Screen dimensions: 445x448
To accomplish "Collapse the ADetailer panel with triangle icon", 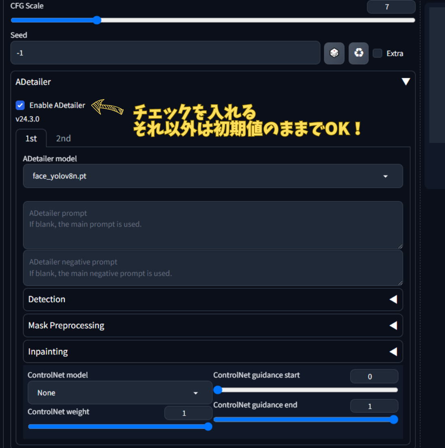I will [405, 82].
